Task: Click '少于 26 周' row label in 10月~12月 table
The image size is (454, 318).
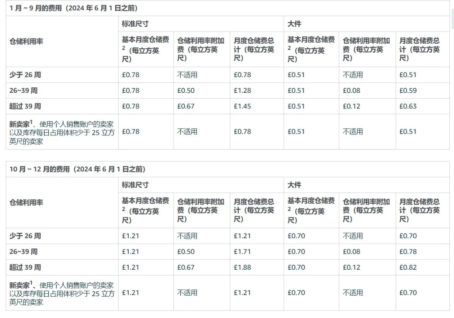Action: click(x=25, y=236)
